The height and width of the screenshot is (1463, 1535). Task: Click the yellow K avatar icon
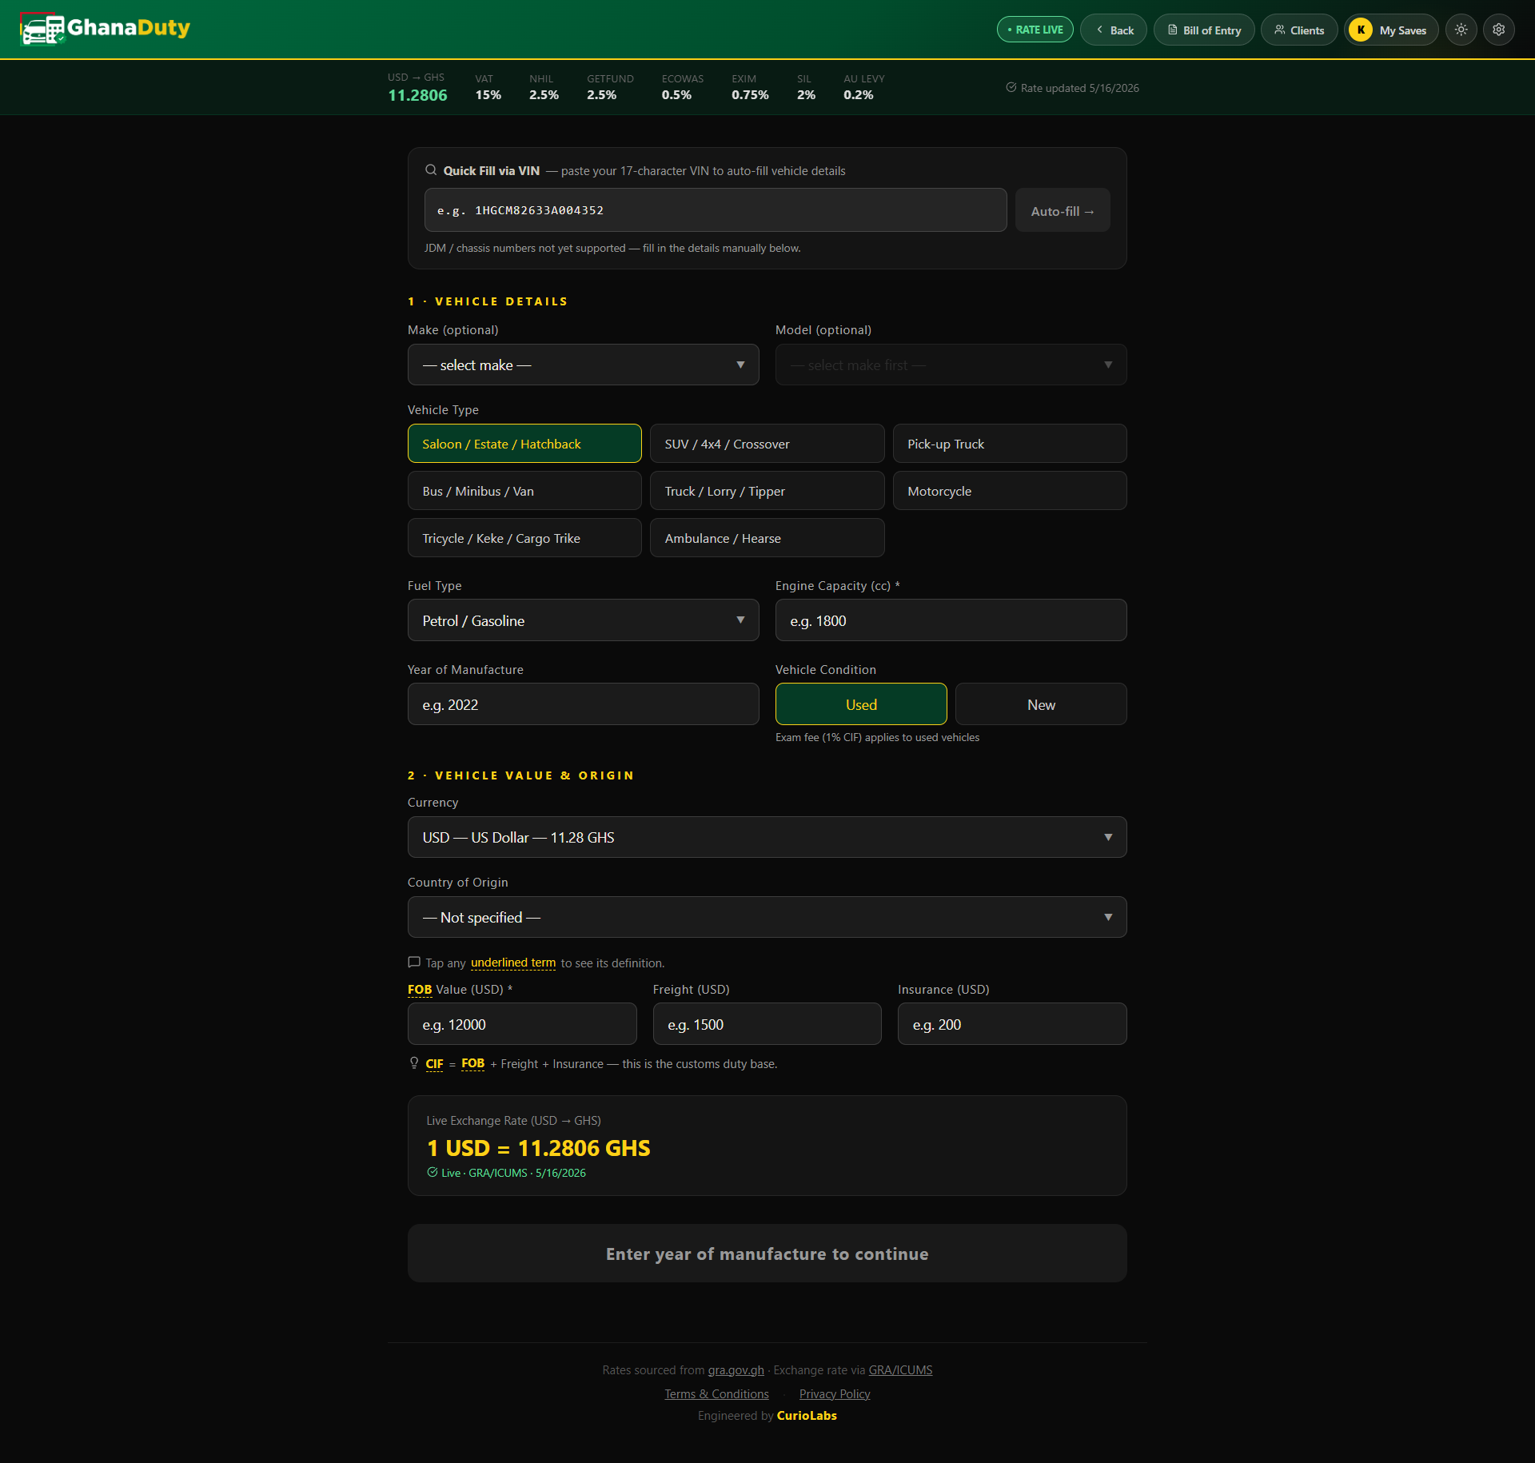click(1361, 30)
